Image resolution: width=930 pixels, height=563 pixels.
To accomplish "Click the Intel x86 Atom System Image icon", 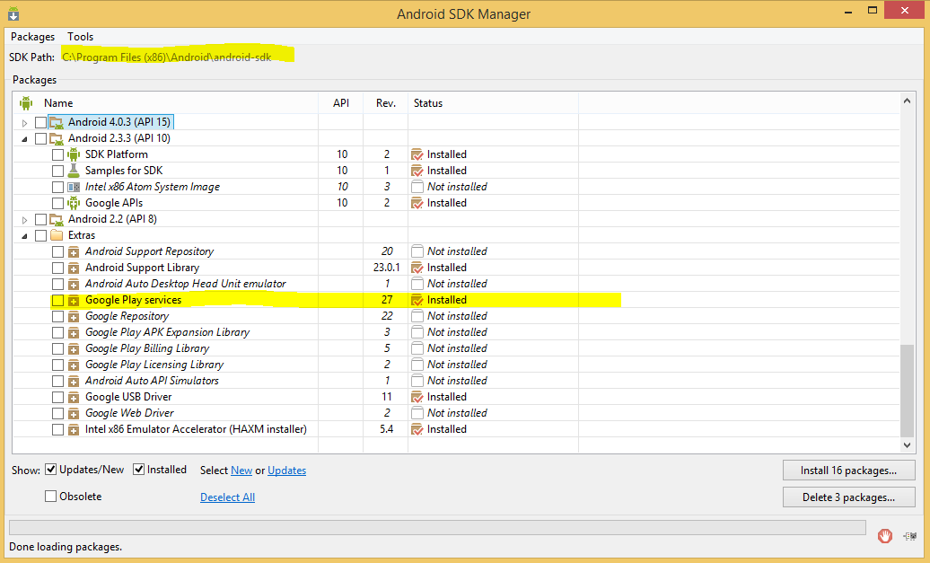I will click(x=74, y=187).
